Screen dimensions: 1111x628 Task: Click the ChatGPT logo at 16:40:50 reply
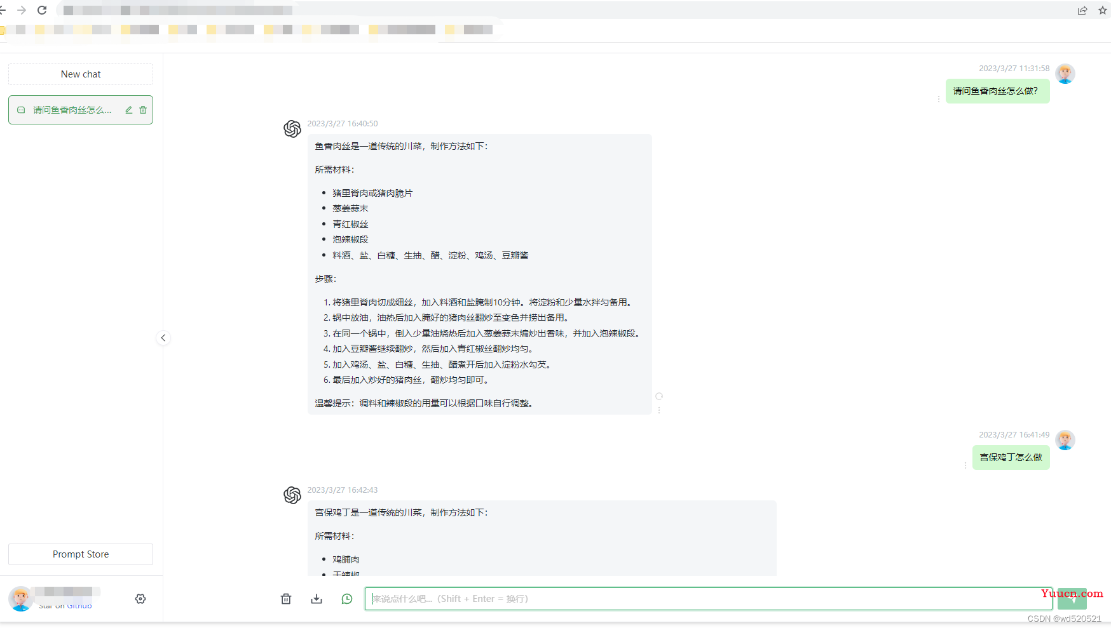[x=292, y=129]
